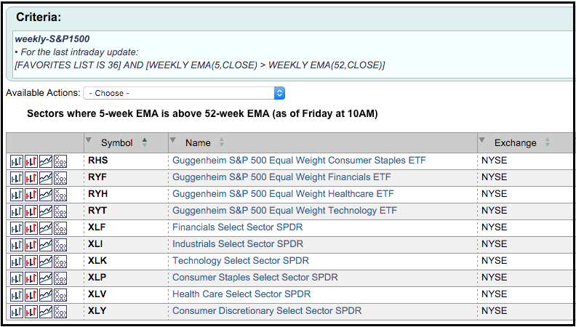Open the line chart icon for RYH

coord(46,194)
